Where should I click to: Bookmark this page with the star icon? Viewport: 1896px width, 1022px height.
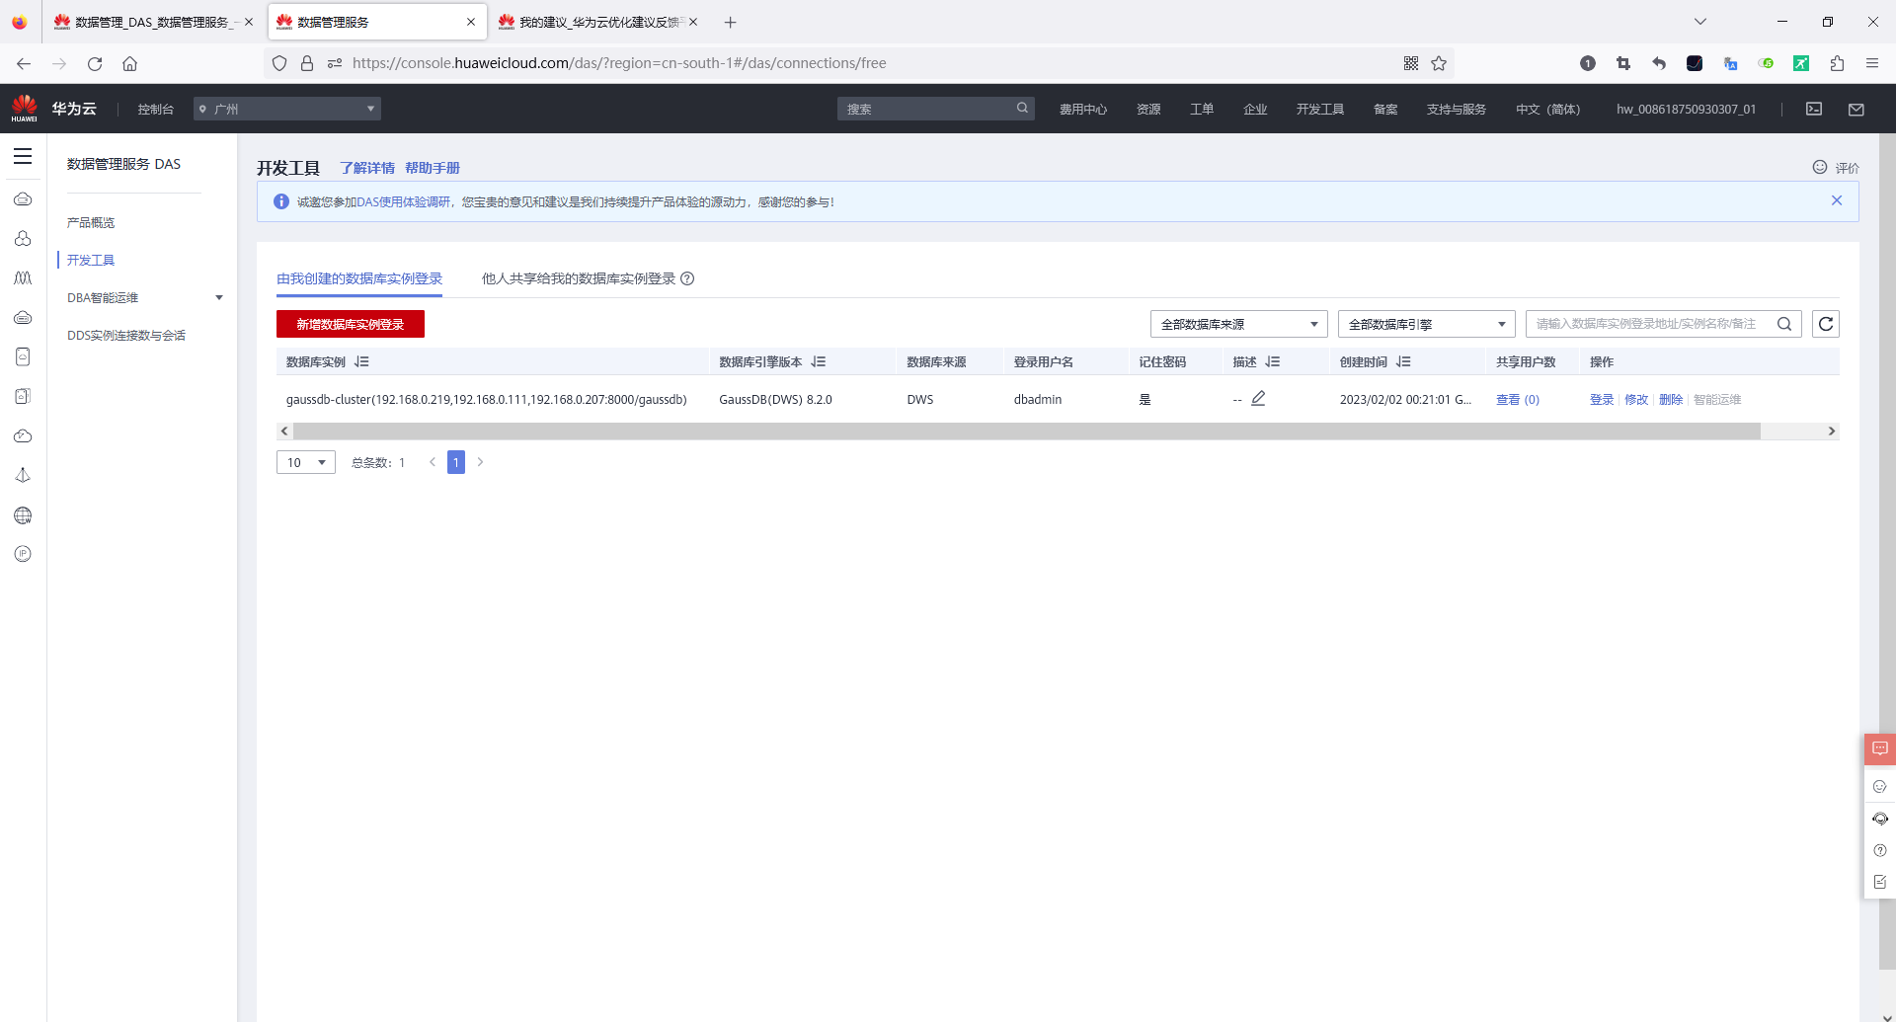click(1439, 63)
